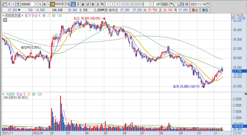Click the candlestick add-indicator icon
247x136 pixels.
pos(172,4)
